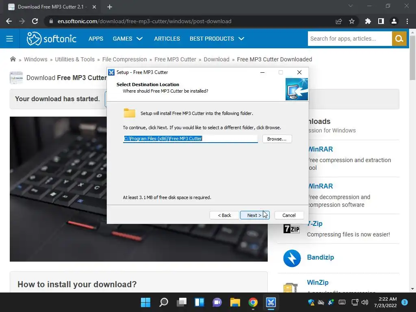The width and height of the screenshot is (416, 312).
Task: Focus the Softonic search box
Action: (350, 39)
